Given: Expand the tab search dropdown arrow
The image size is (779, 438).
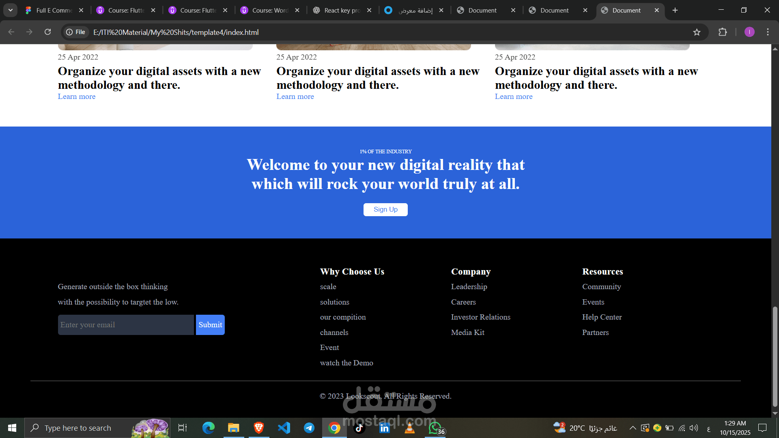Looking at the screenshot, I should 11,10.
